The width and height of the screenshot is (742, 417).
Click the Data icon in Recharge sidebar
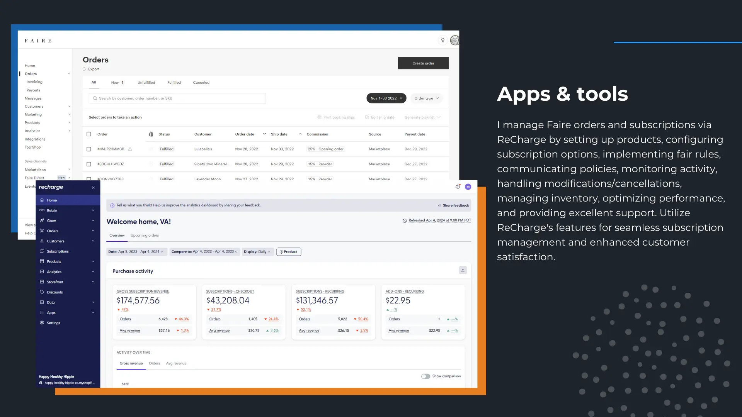coord(42,302)
